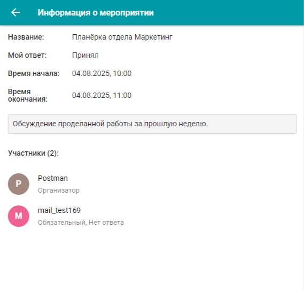Select event name 'Планёрка отдела Маркетинг'
This screenshot has width=304, height=290.
point(122,37)
